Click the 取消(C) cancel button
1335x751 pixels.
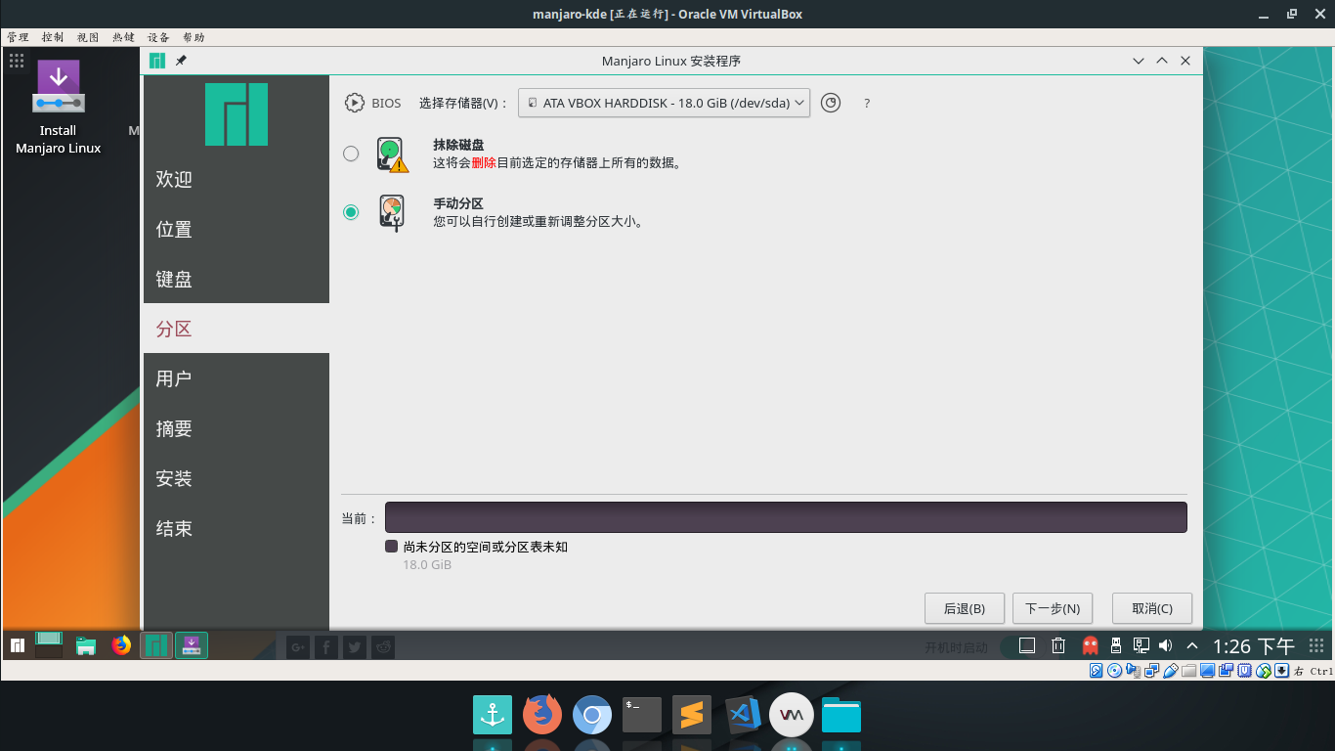1152,608
